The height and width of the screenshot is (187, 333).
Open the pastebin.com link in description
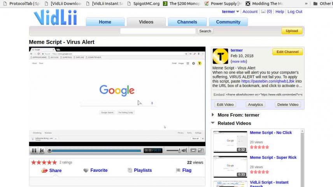[268, 81]
